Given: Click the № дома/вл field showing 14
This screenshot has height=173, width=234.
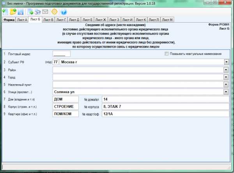Looking at the screenshot, I should pos(165,99).
